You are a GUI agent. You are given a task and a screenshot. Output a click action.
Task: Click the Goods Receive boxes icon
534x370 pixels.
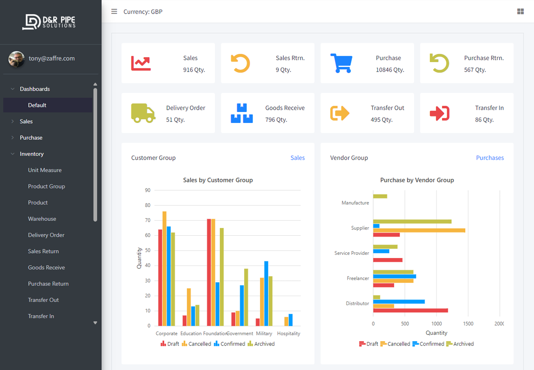[242, 113]
